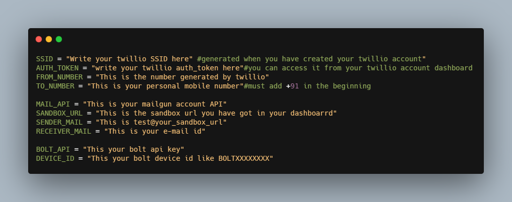Click the red close dot
This screenshot has width=512, height=202.
click(39, 39)
